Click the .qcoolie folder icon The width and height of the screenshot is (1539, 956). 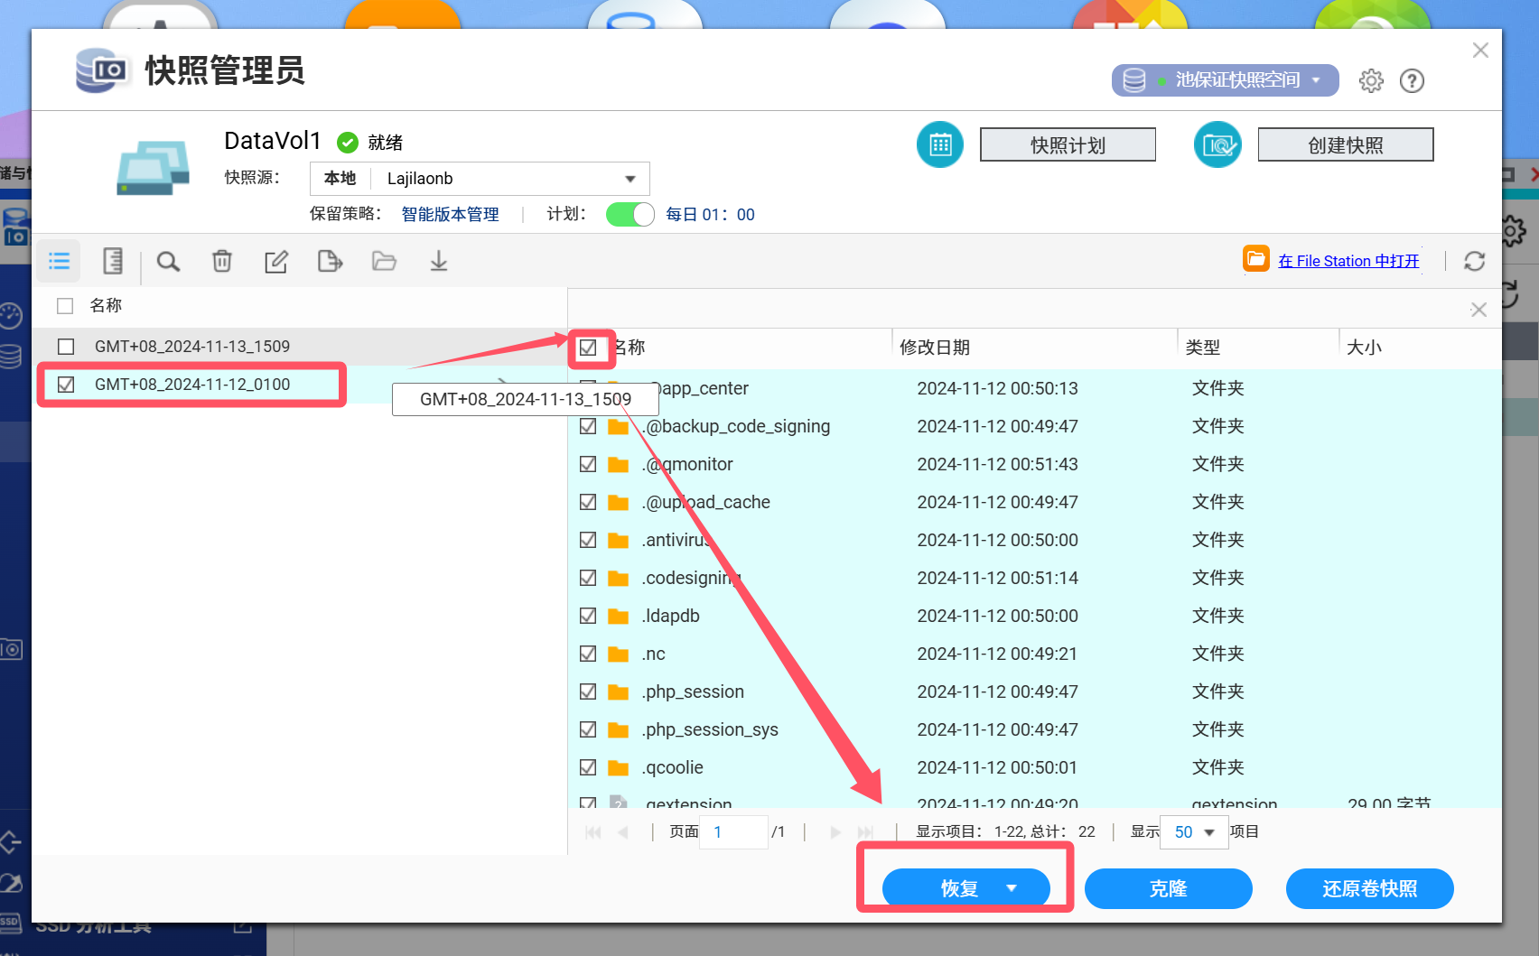point(619,767)
